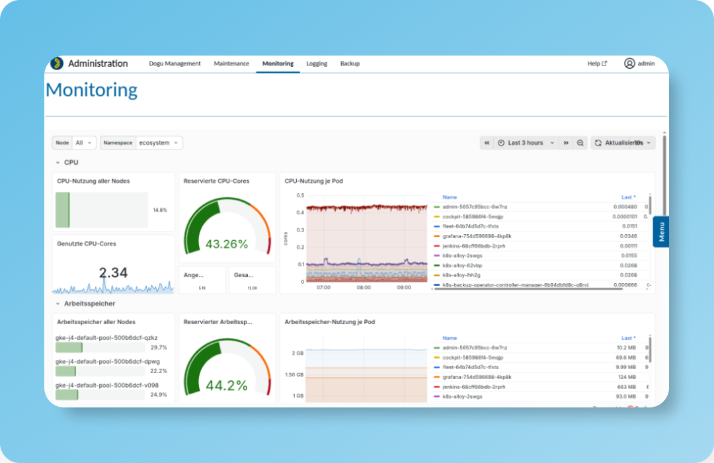Zoom out time range with magnifier icon
Image resolution: width=714 pixels, height=463 pixels.
point(580,143)
